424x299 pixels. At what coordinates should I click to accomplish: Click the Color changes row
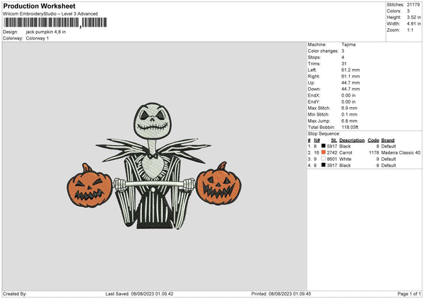pyautogui.click(x=326, y=51)
